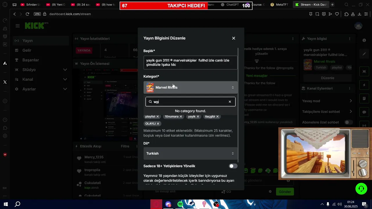Click the Yayın Ön İzlemesi preview thumbnail
Image resolution: width=372 pixels, height=209 pixels.
(105, 105)
